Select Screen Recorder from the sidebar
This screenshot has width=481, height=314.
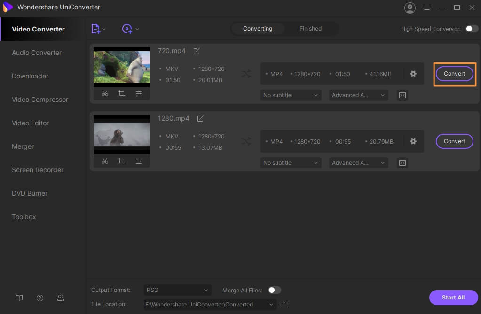point(38,170)
